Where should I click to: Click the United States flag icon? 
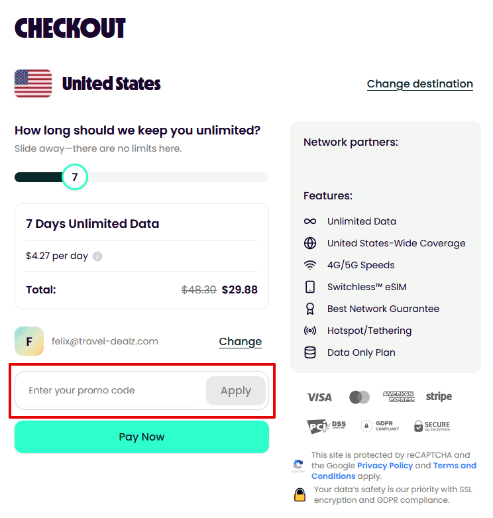33,83
